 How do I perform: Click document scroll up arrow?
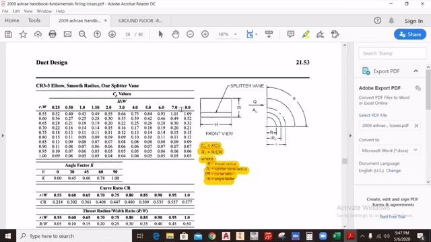click(345, 45)
